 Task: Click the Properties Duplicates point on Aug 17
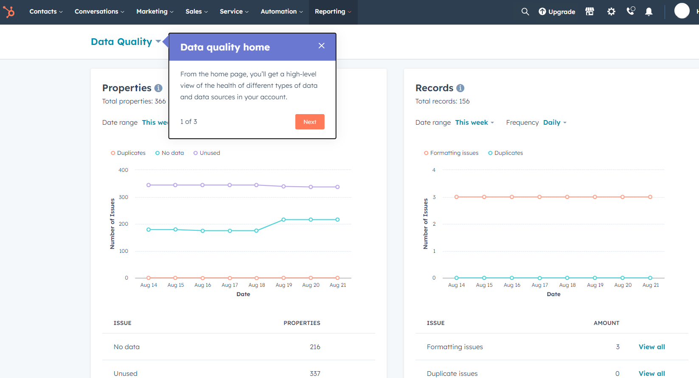pyautogui.click(x=230, y=278)
